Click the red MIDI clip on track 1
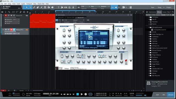 click(42, 21)
